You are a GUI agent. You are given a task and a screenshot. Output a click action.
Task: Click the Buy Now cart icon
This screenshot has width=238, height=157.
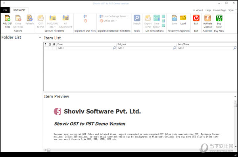coord(219,18)
